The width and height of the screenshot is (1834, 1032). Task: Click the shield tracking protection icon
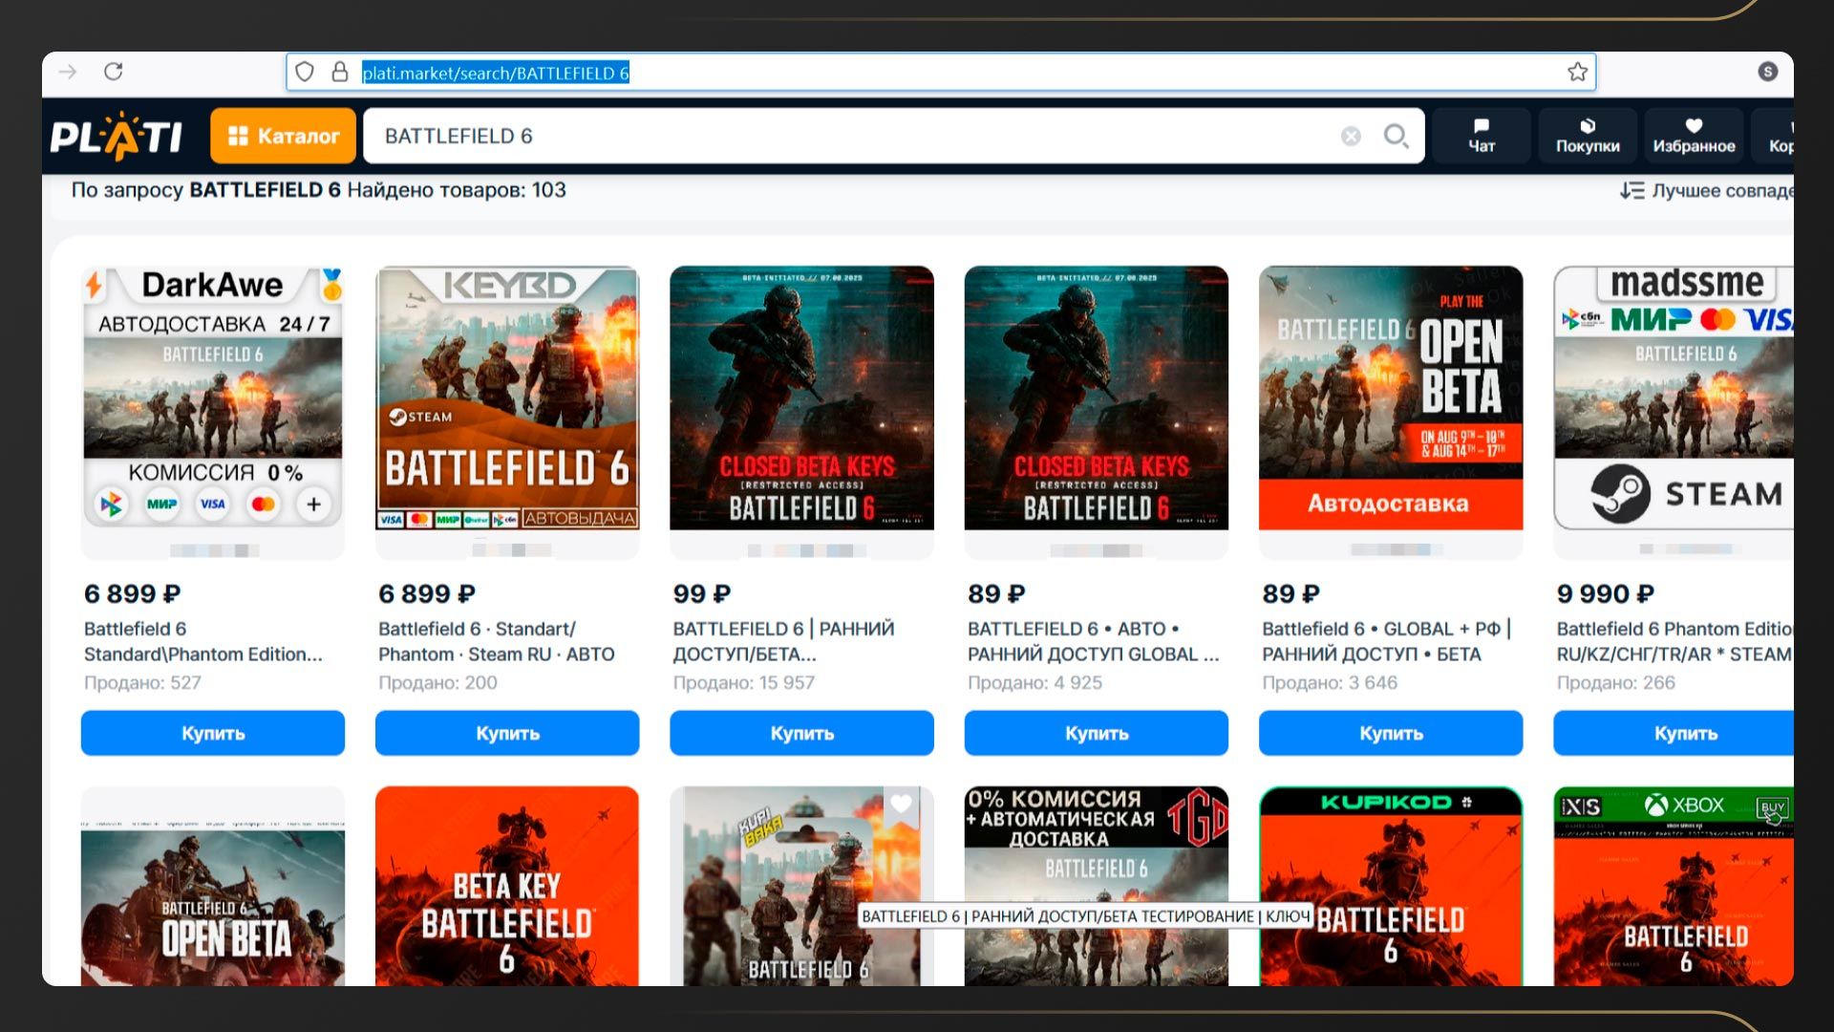[x=305, y=73]
